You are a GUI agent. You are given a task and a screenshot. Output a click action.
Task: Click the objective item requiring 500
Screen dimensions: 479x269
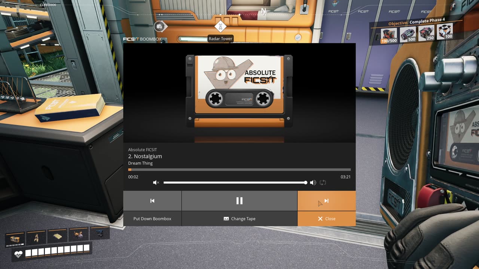[x=407, y=34]
